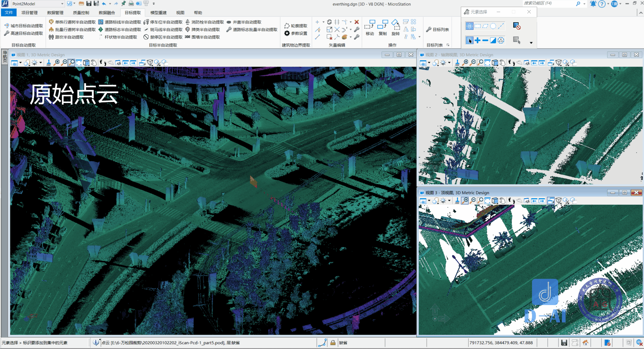Viewport: 644px width, 349px height.
Task: Toggle the Add selection mode (plus icon)
Action: [477, 41]
